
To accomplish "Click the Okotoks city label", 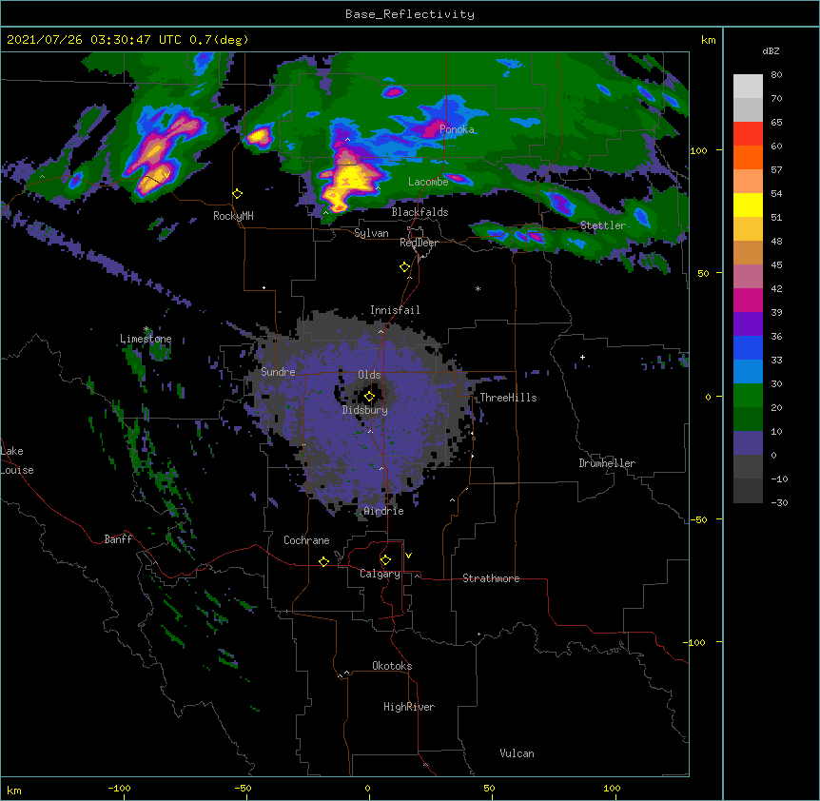I will 392,666.
